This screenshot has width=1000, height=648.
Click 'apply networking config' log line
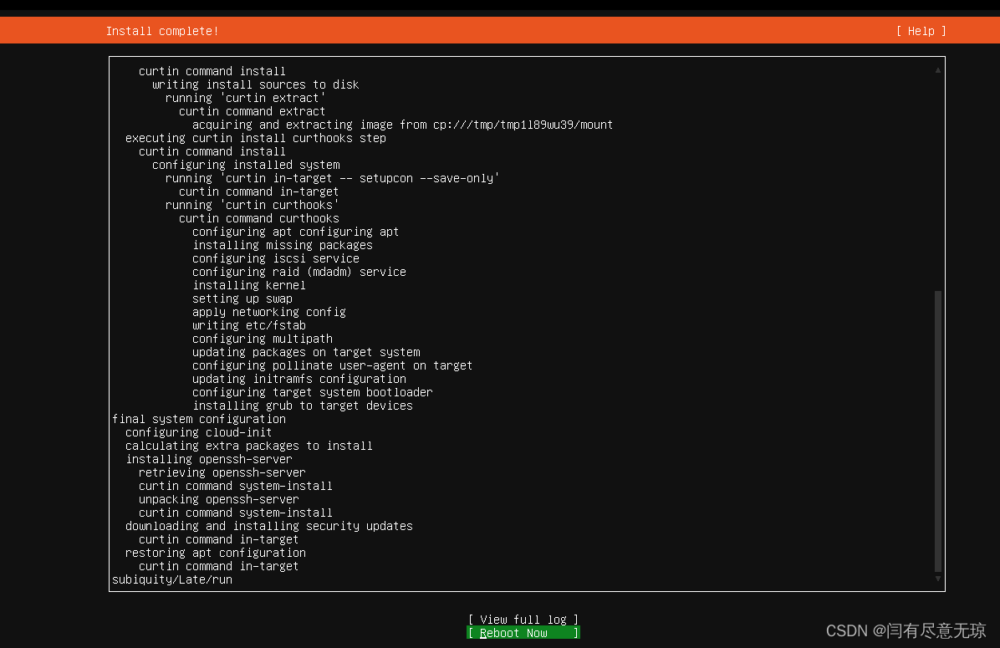pos(269,311)
